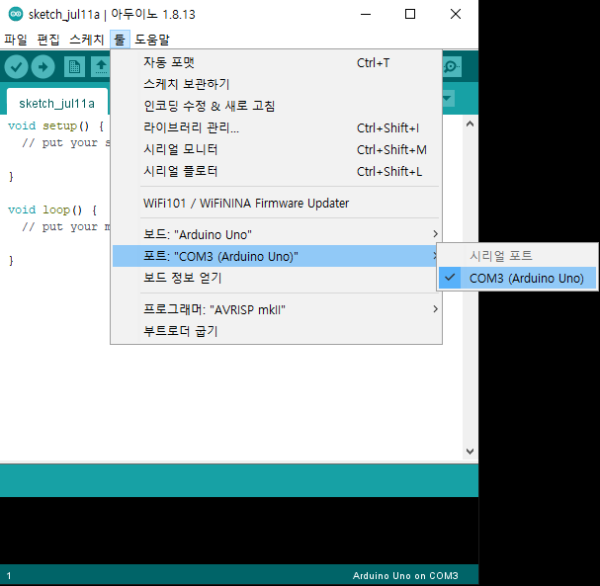Viewport: 600px width, 586px height.
Task: Click editor scrollbar up arrow
Action: (x=470, y=124)
